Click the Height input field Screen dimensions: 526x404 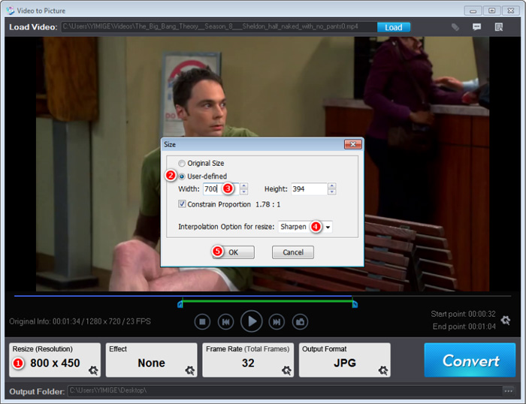pos(309,188)
